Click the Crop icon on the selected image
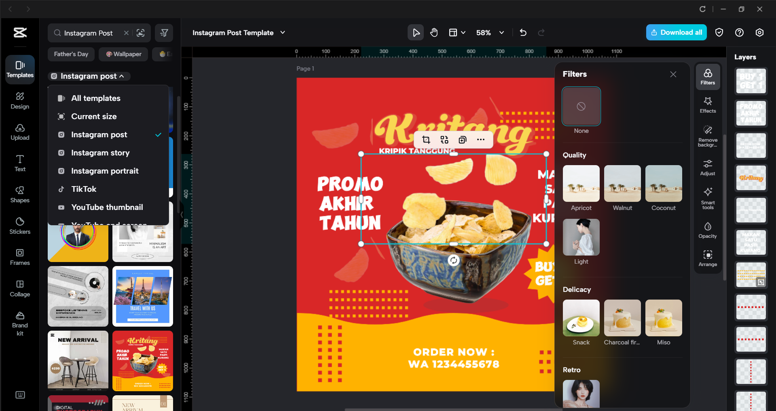Image resolution: width=776 pixels, height=411 pixels. (426, 140)
